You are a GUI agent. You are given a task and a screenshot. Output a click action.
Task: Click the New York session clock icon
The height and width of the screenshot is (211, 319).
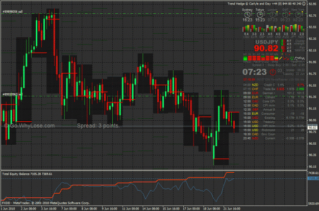pyautogui.click(x=298, y=15)
